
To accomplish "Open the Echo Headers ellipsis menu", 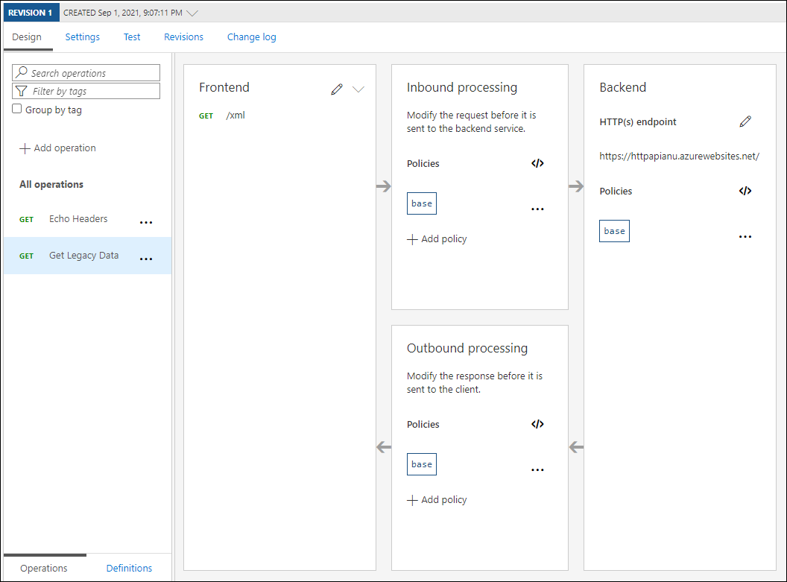I will point(146,221).
